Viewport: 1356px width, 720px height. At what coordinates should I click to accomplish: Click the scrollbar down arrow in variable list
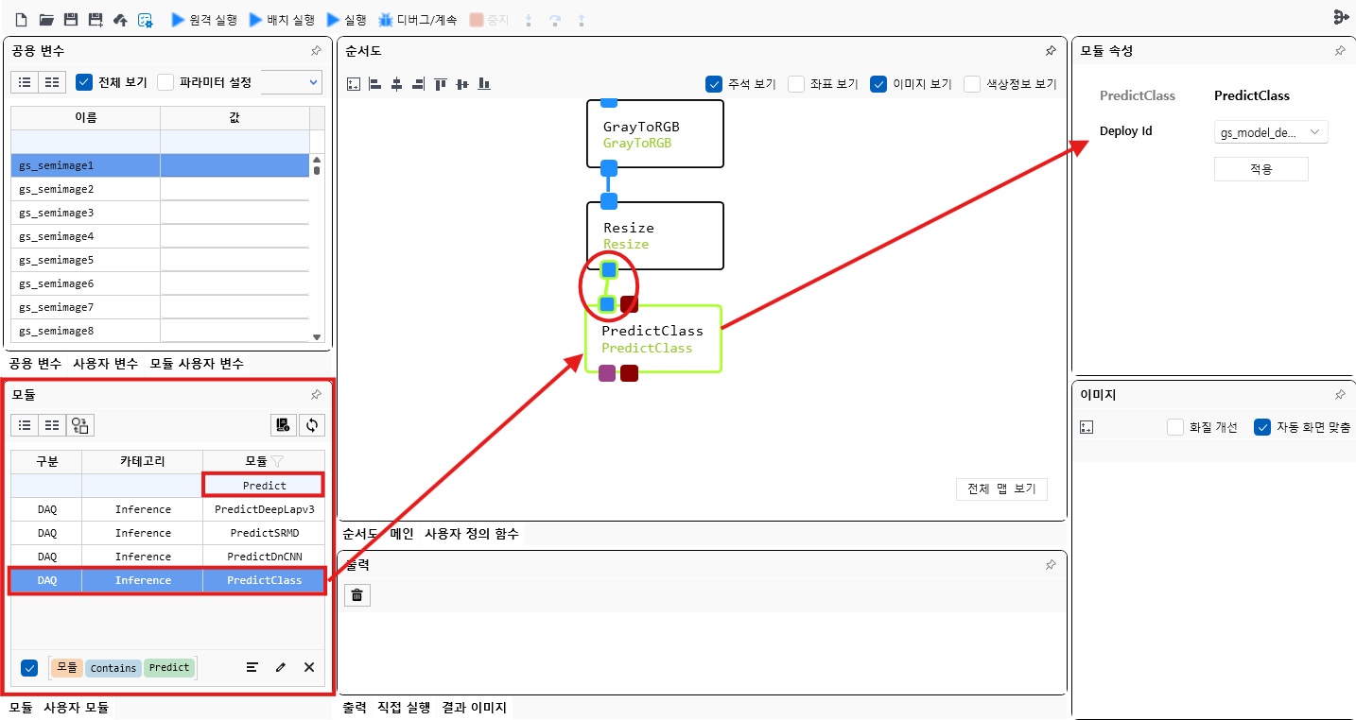pos(317,336)
